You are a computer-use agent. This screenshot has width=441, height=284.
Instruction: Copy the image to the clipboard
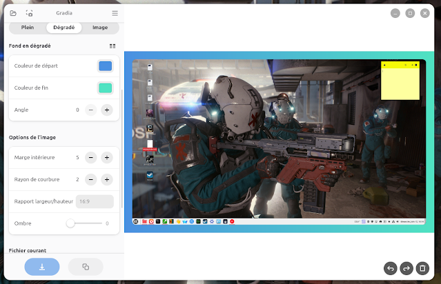(86, 267)
